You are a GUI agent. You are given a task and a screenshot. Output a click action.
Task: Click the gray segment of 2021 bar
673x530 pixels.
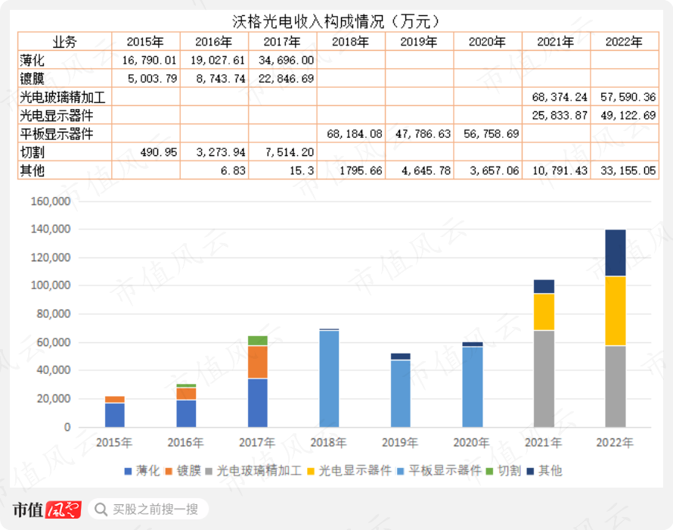pyautogui.click(x=544, y=379)
